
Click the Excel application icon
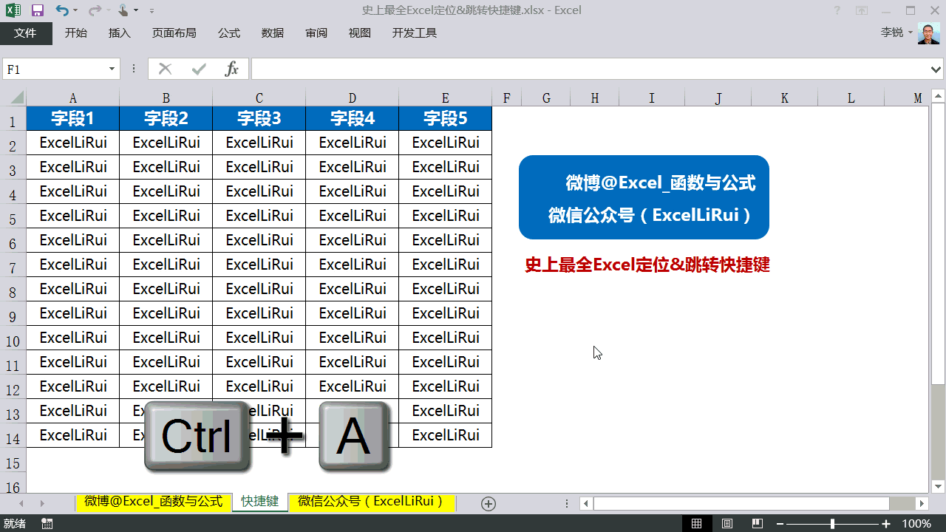point(13,10)
